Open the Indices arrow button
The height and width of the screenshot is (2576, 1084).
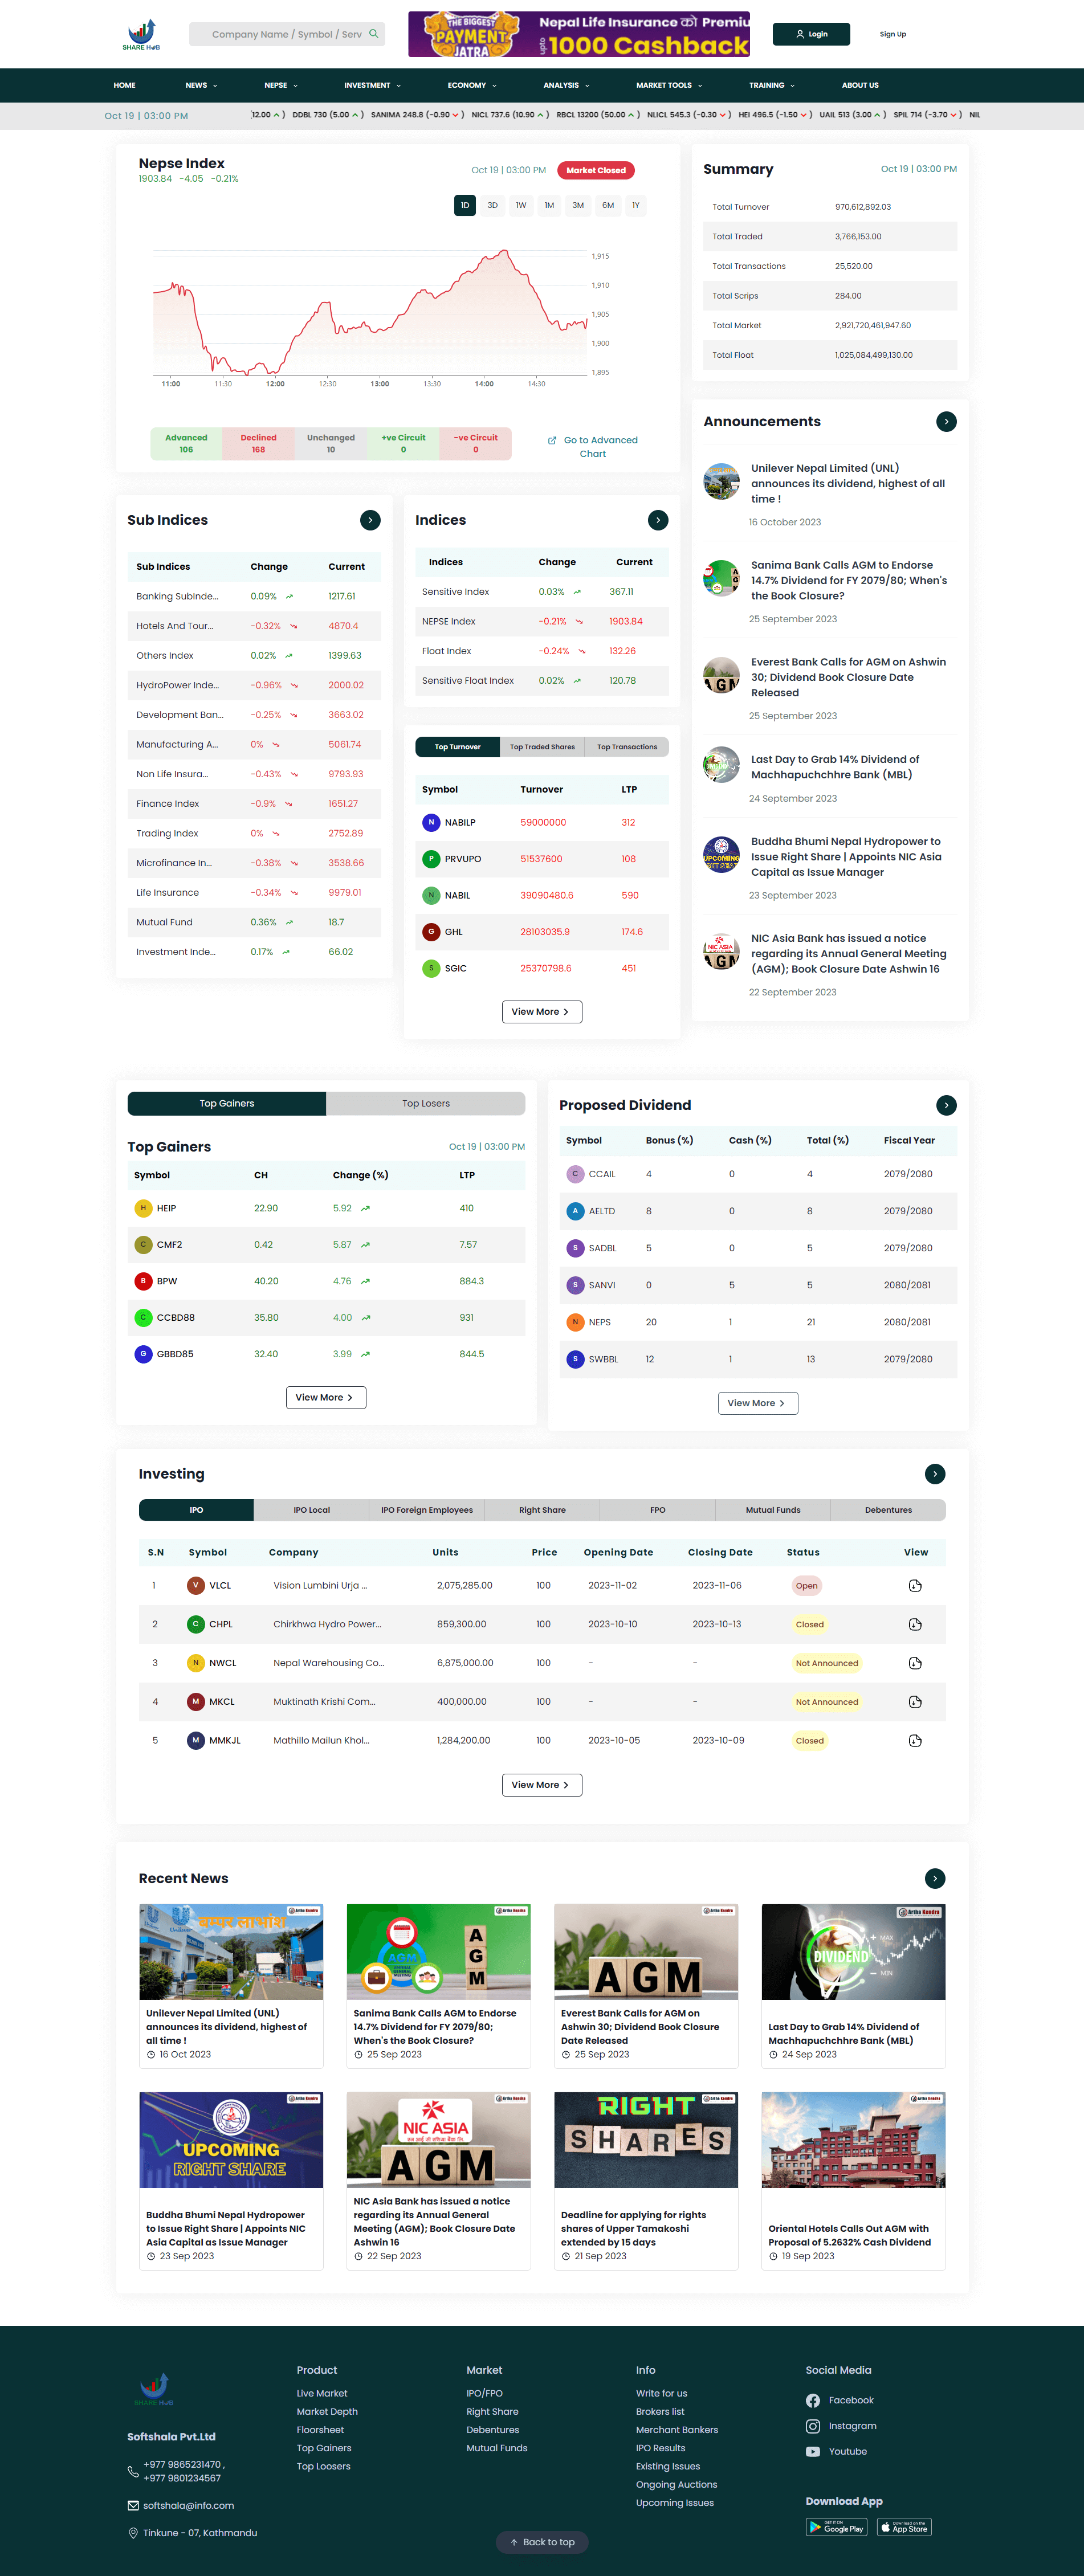(658, 520)
